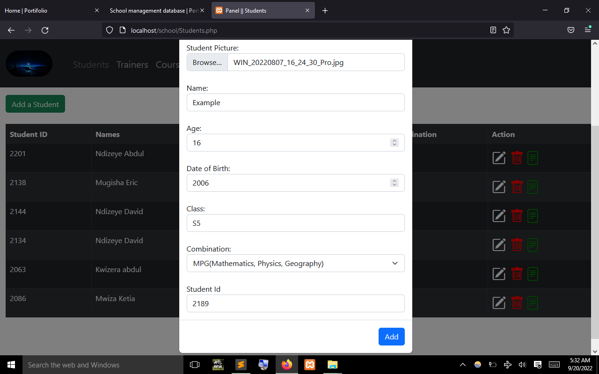The height and width of the screenshot is (374, 599).
Task: Click edit icon for Kwizera abdul row
Action: 499,274
